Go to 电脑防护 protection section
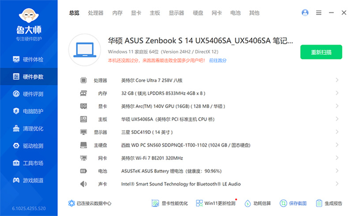 click(29, 111)
